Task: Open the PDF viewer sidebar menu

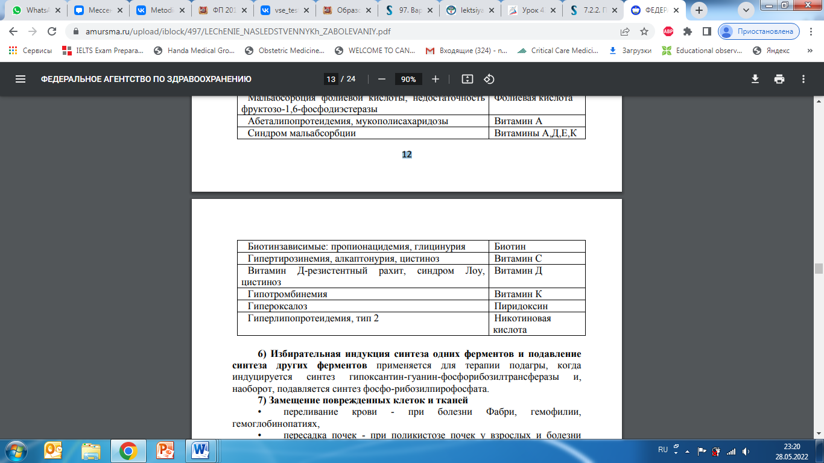Action: pyautogui.click(x=21, y=79)
